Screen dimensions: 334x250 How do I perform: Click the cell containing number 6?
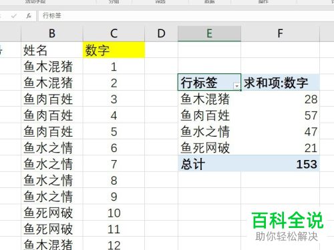(114, 147)
